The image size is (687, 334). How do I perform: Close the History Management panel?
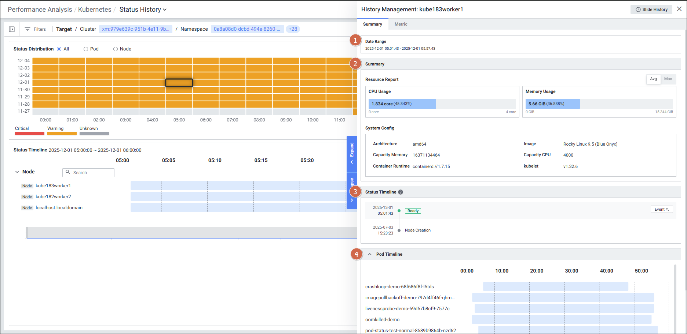679,9
